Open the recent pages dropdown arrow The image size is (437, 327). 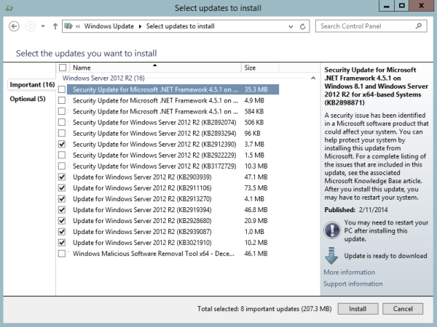click(43, 26)
